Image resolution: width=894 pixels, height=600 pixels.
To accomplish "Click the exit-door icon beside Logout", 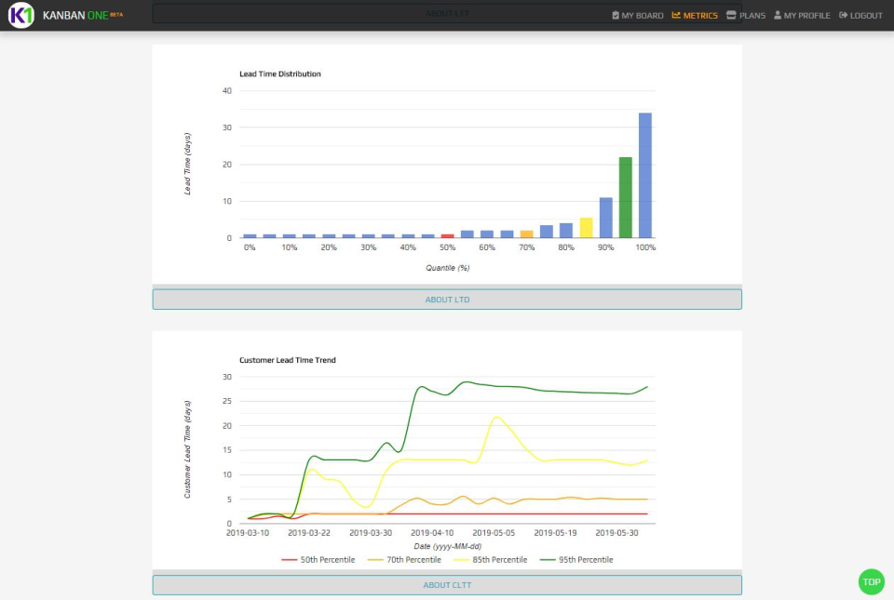I will (843, 15).
